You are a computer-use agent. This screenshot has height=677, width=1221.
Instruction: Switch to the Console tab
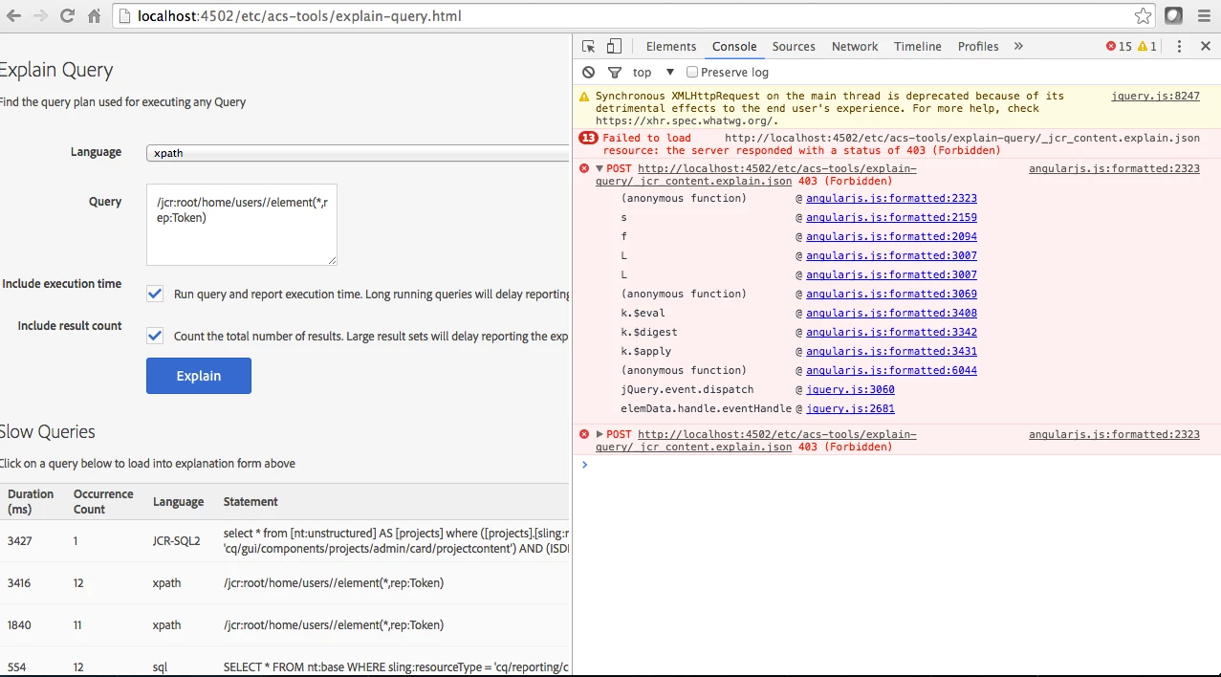[x=734, y=46]
